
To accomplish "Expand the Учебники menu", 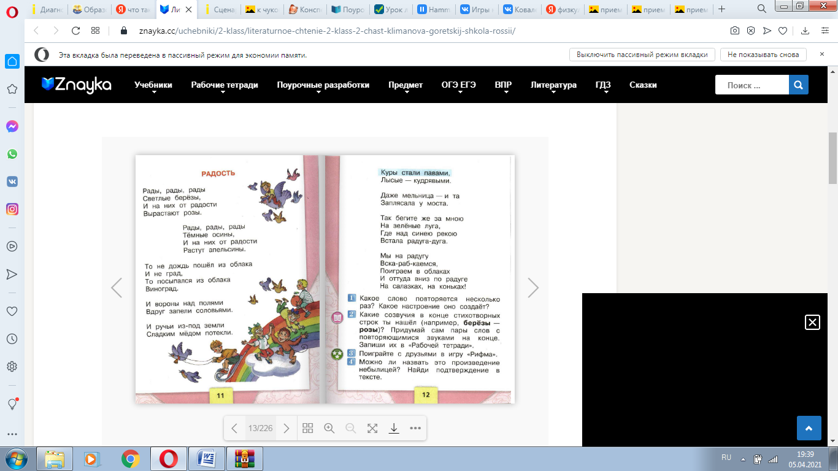I will pos(153,85).
